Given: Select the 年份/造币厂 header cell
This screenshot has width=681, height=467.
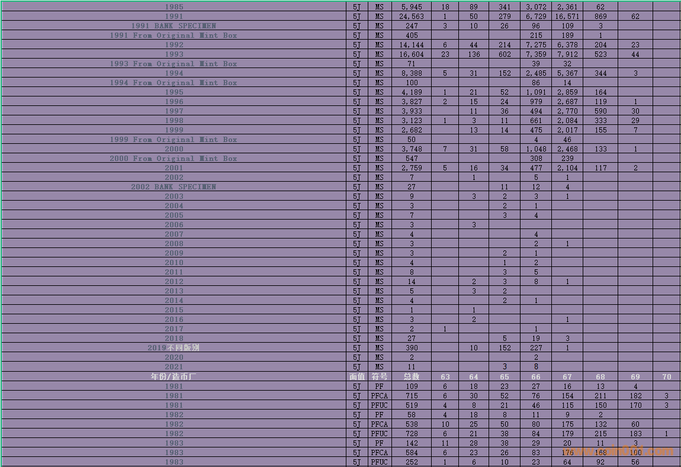Looking at the screenshot, I should click(174, 376).
